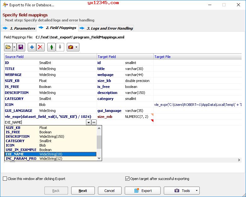246x197 pixels.
Task: Move mapping up with green arrow
Action: pyautogui.click(x=51, y=47)
